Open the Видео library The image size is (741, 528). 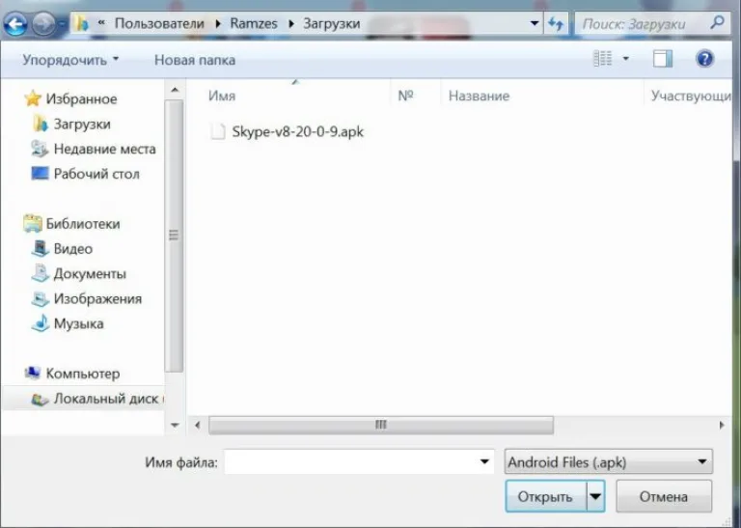72,249
